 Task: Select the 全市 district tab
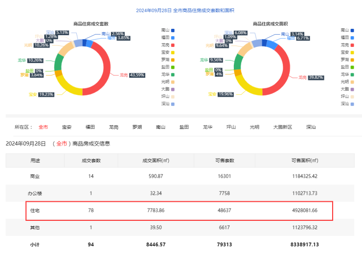click(44, 127)
